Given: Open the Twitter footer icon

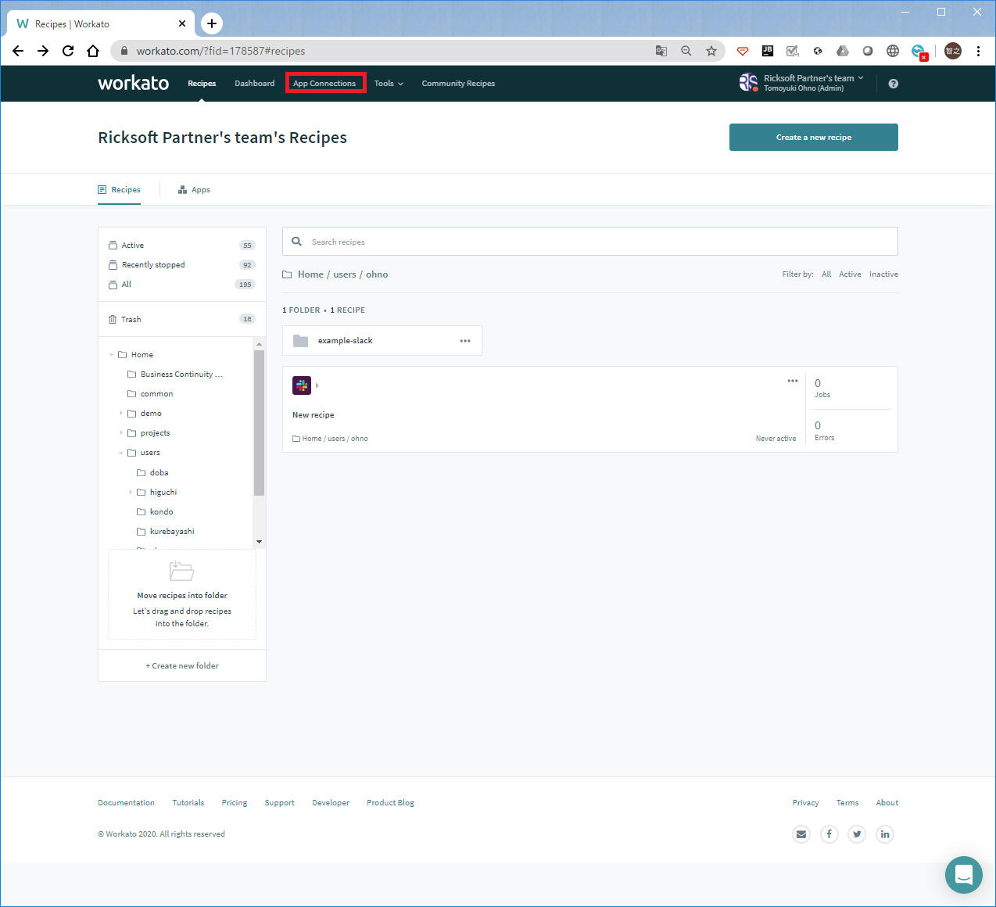Looking at the screenshot, I should click(x=857, y=834).
